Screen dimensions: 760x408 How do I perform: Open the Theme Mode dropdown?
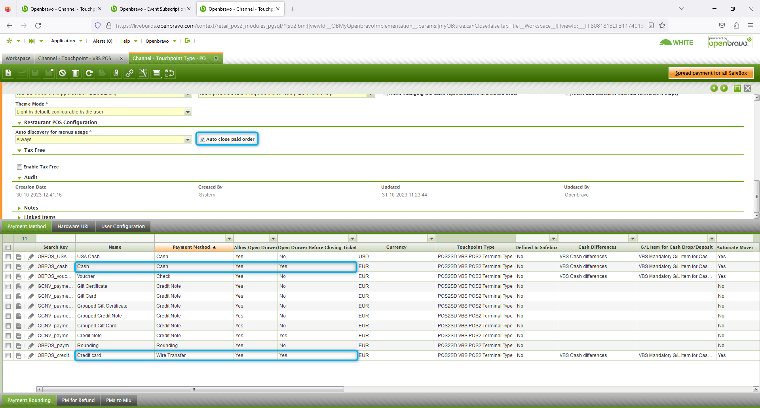pyautogui.click(x=188, y=112)
